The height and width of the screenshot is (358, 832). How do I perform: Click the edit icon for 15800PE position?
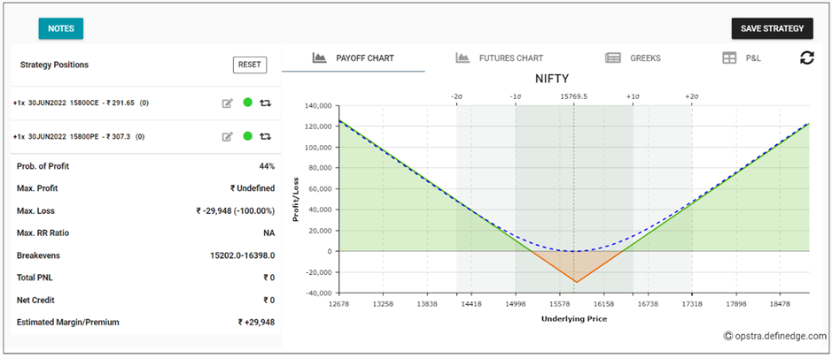[x=228, y=136]
